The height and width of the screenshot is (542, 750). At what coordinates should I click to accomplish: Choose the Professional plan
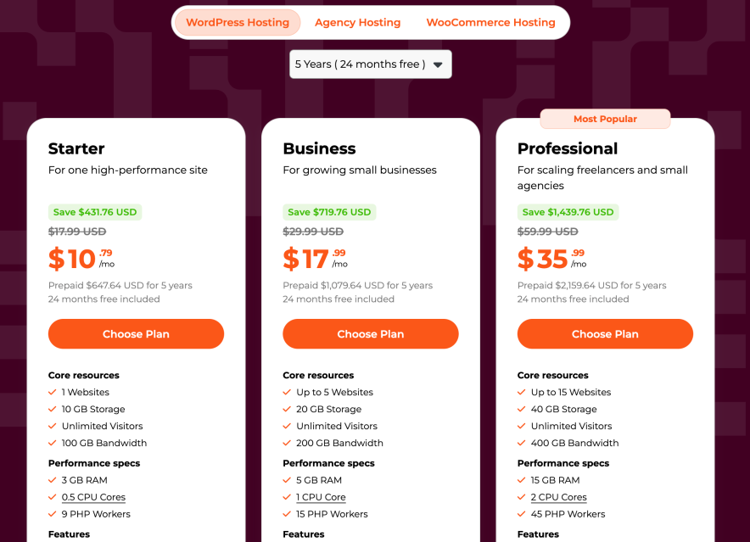(x=604, y=333)
